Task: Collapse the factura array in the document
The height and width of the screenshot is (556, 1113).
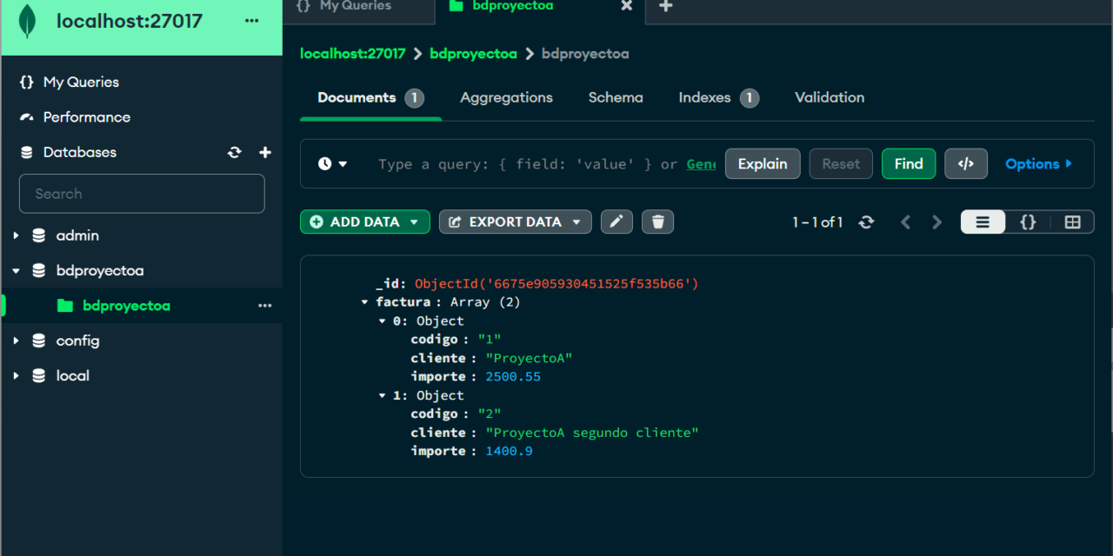Action: pos(364,301)
